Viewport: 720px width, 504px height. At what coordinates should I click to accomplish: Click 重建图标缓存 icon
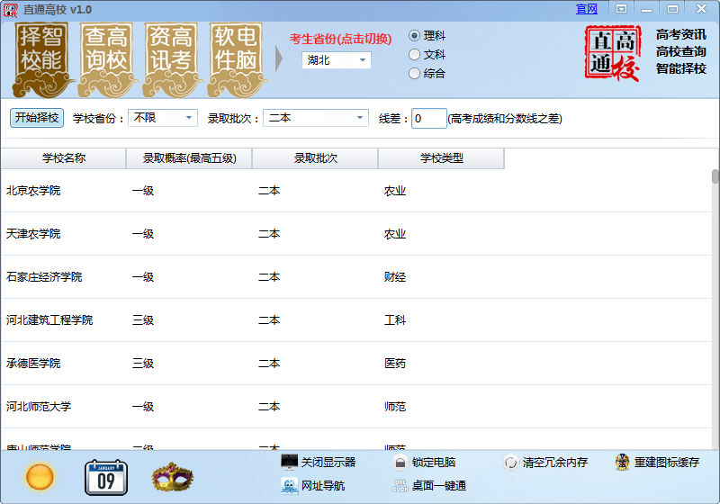[622, 462]
